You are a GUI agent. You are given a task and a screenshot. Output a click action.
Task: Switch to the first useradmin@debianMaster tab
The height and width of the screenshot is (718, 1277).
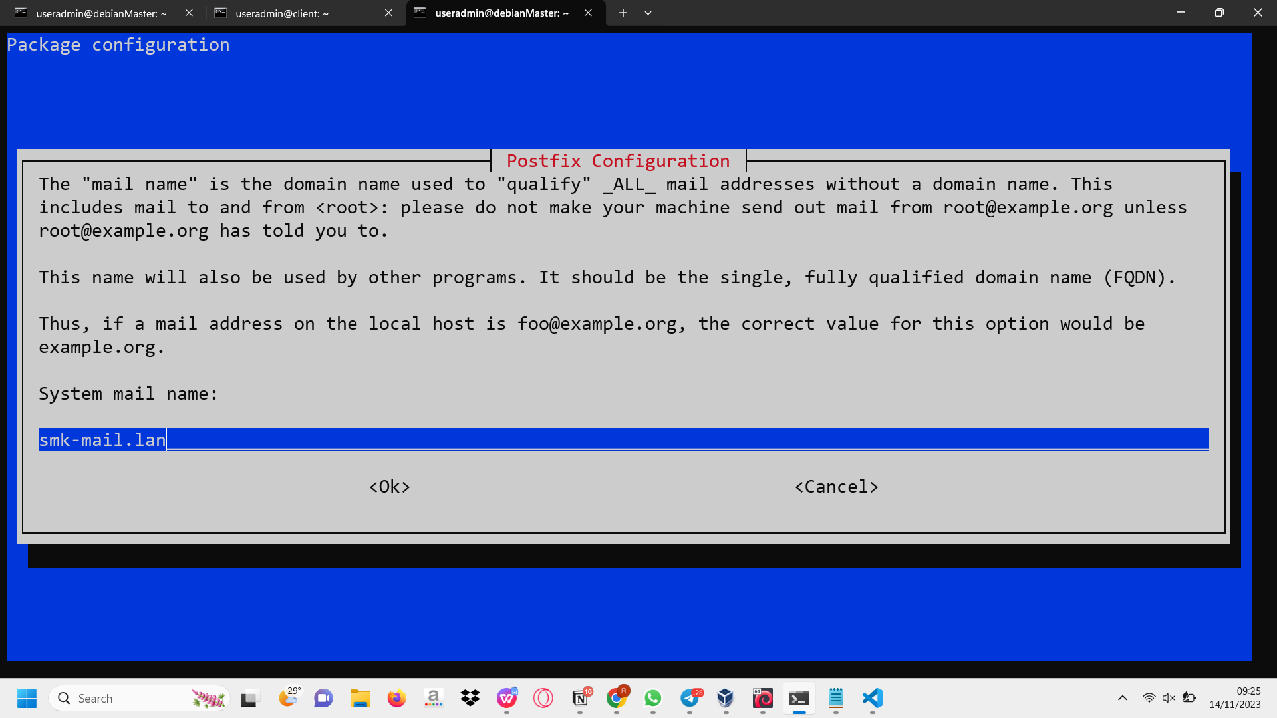click(101, 13)
